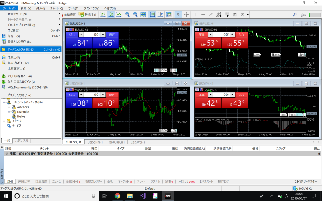Click the zoom in magnifier toolbar icon

click(x=127, y=15)
